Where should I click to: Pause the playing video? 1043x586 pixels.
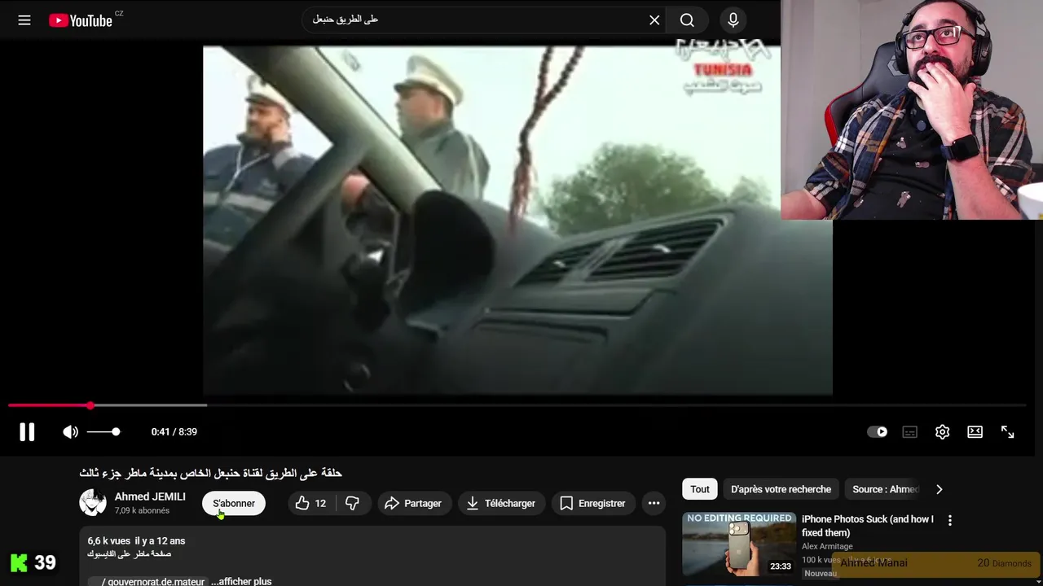[27, 432]
